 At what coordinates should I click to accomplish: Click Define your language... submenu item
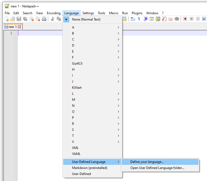coord(160,162)
